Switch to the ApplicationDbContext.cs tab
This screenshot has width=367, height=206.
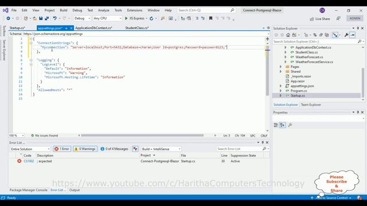[x=93, y=28]
